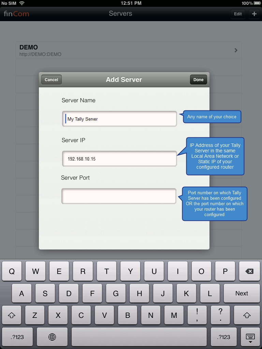
Task: Focus the empty Server Port field
Action: 119,196
